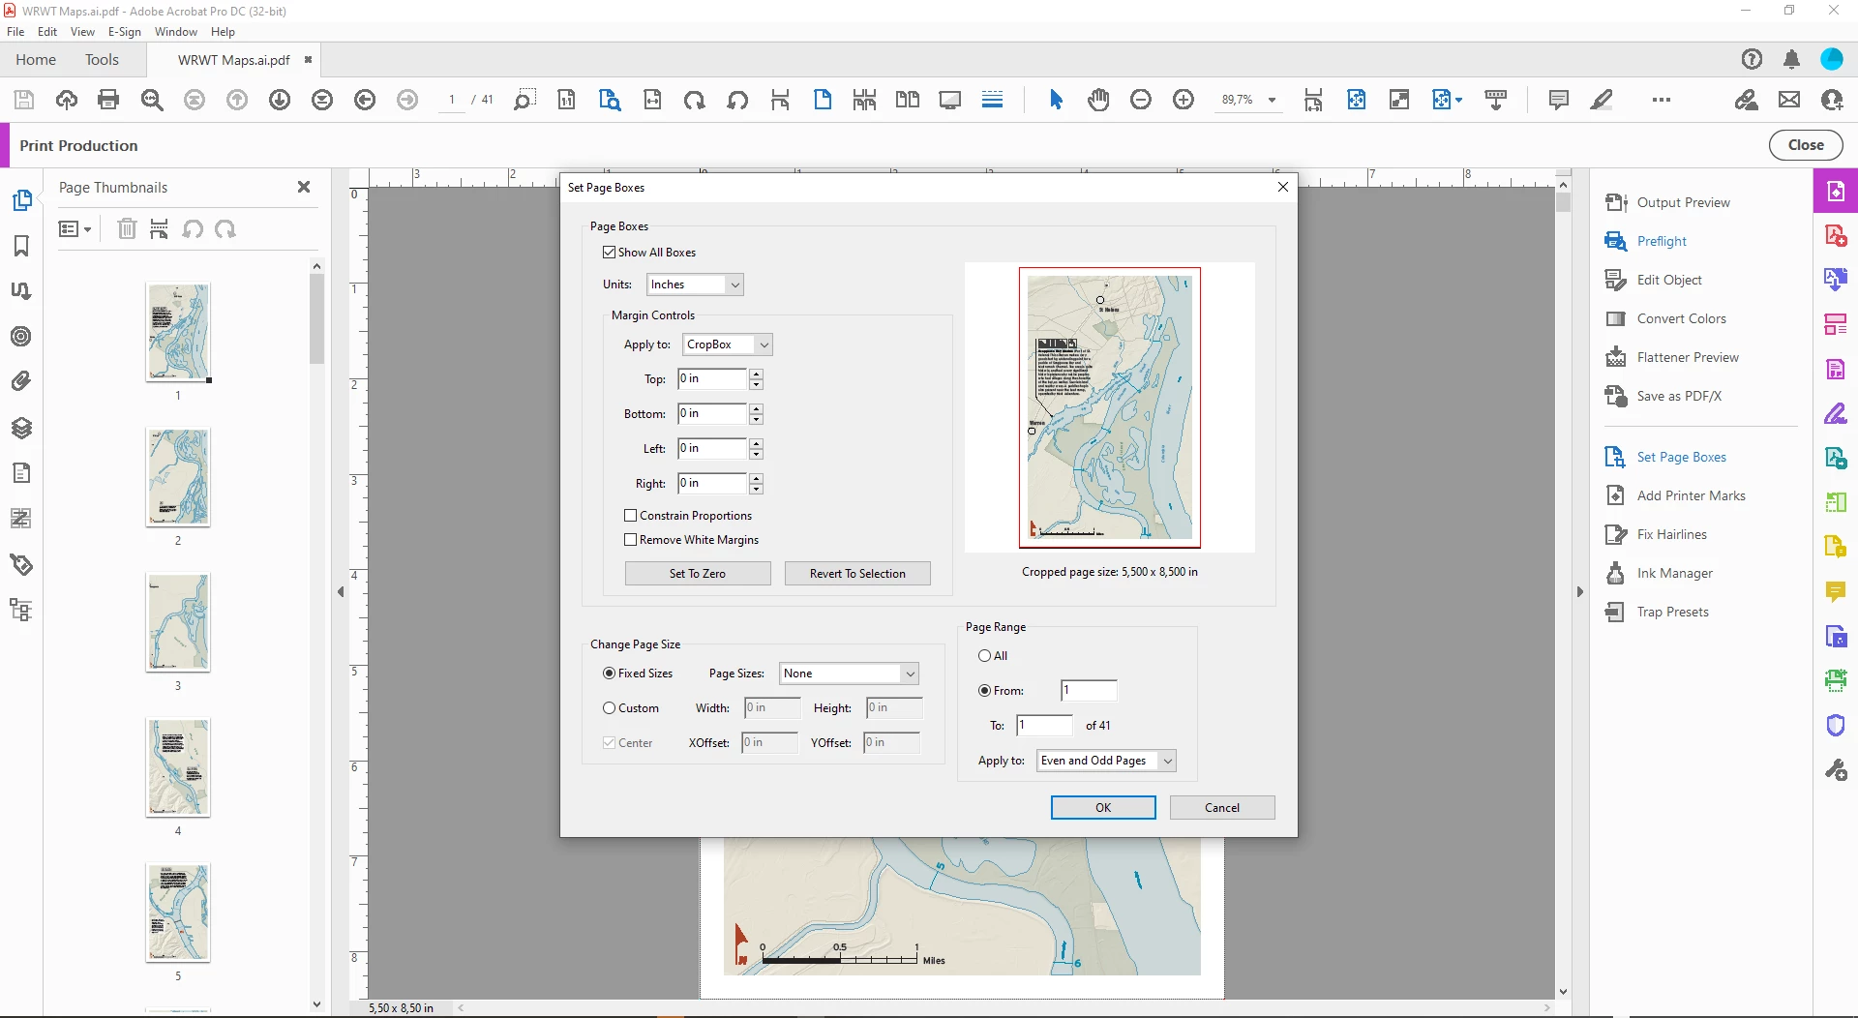
Task: Click the Print icon in toolbar
Action: (108, 100)
